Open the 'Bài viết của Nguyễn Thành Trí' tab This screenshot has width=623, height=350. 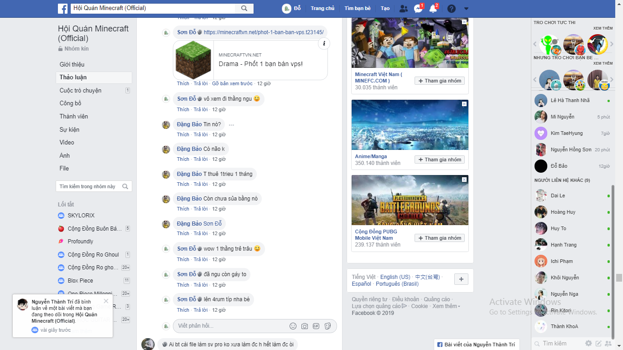coord(476,345)
